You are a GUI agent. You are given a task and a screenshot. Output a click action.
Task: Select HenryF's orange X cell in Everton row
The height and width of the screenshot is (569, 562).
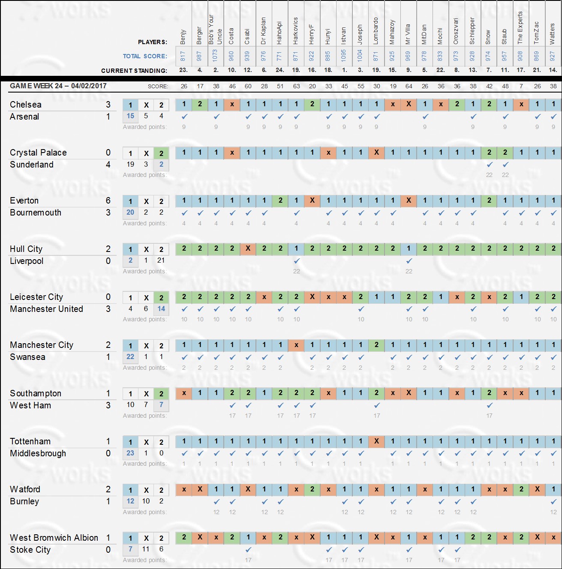click(x=313, y=201)
